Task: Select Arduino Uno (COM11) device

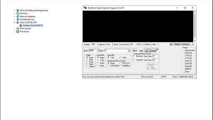Action: pos(33,25)
